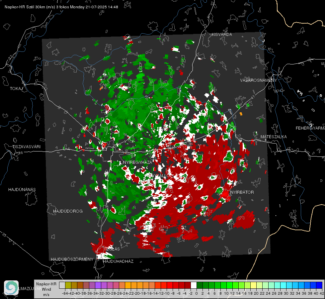Viewport: 325px width, 299px height.
Task: Select the white swatch between -2 and 0
Action: [194, 285]
